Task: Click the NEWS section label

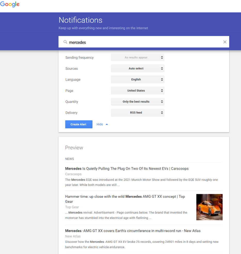Action: point(69,159)
